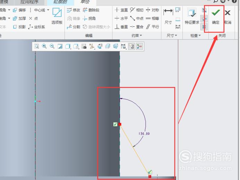Click the 旋转调整大小 rotate resize button
The width and height of the screenshot is (240, 180).
(96, 27)
